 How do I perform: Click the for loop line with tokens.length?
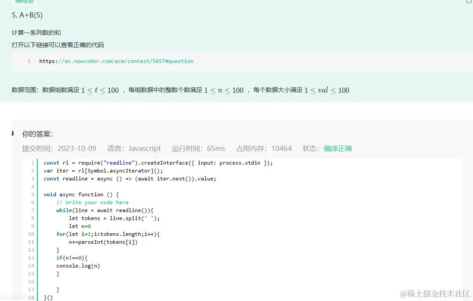(x=108, y=234)
